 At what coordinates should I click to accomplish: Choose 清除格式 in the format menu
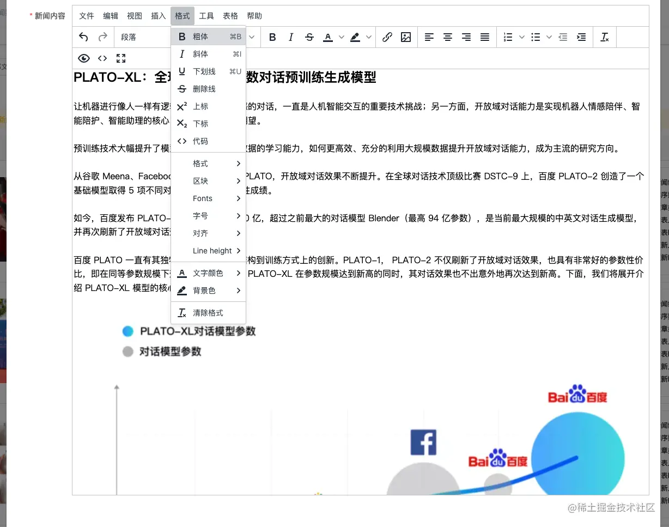(x=209, y=313)
